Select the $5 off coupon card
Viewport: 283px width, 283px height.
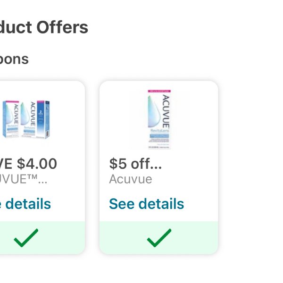[159, 167]
